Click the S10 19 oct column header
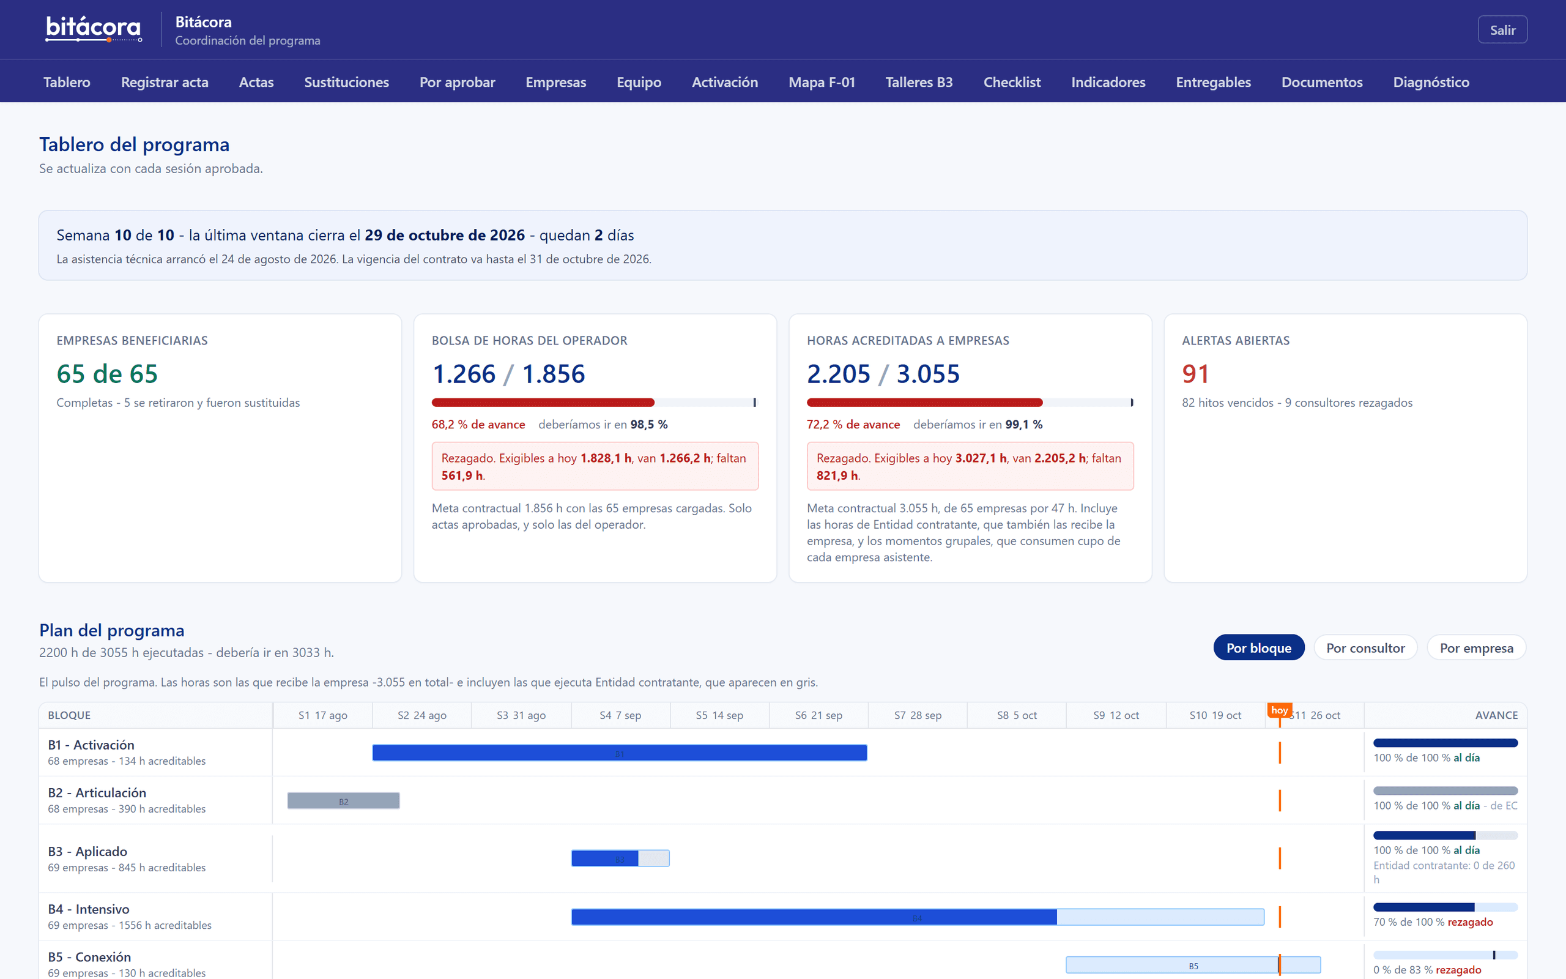Viewport: 1566px width, 979px height. (x=1215, y=715)
